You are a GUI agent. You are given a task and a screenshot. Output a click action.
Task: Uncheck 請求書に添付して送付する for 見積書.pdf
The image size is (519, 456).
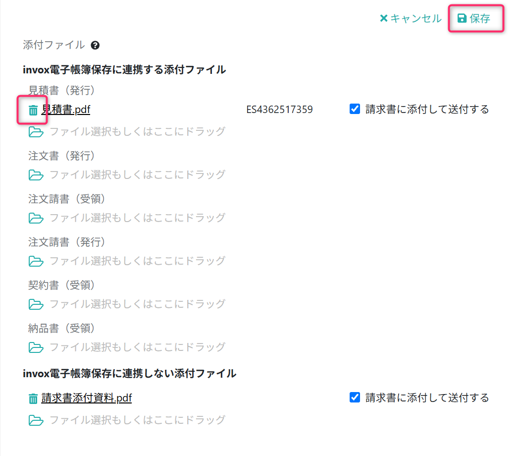pyautogui.click(x=355, y=109)
